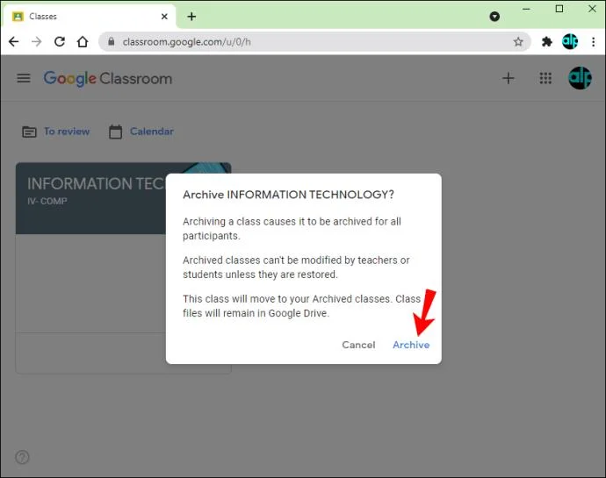
Task: Click the dialog title Archive INFORMATION TECHNOLOGY?
Action: 288,195
